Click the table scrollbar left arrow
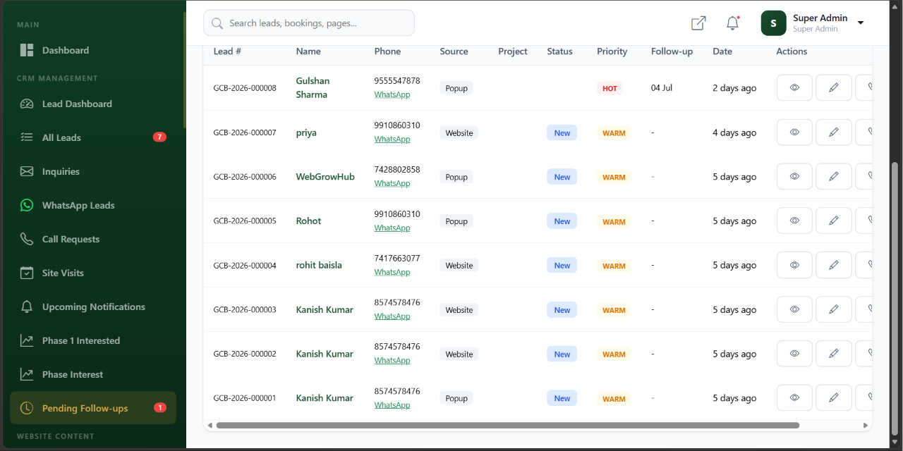 tap(210, 426)
